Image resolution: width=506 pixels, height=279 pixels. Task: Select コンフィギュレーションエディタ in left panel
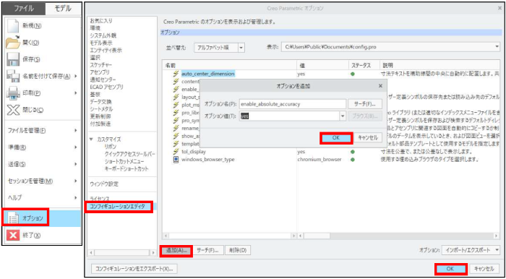(118, 207)
